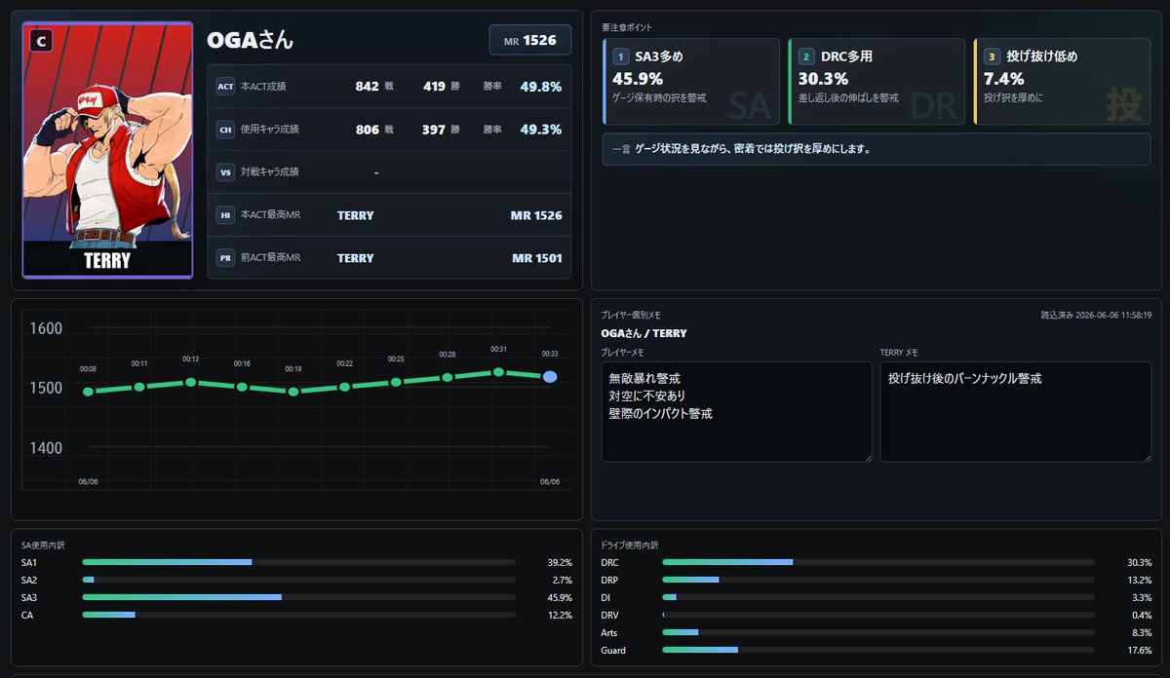Select the blue 00:33 latest chart point

pyautogui.click(x=550, y=376)
